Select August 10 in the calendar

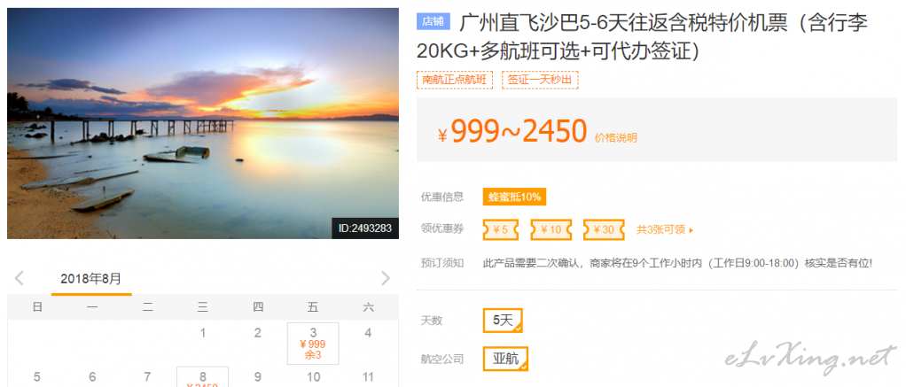[313, 377]
